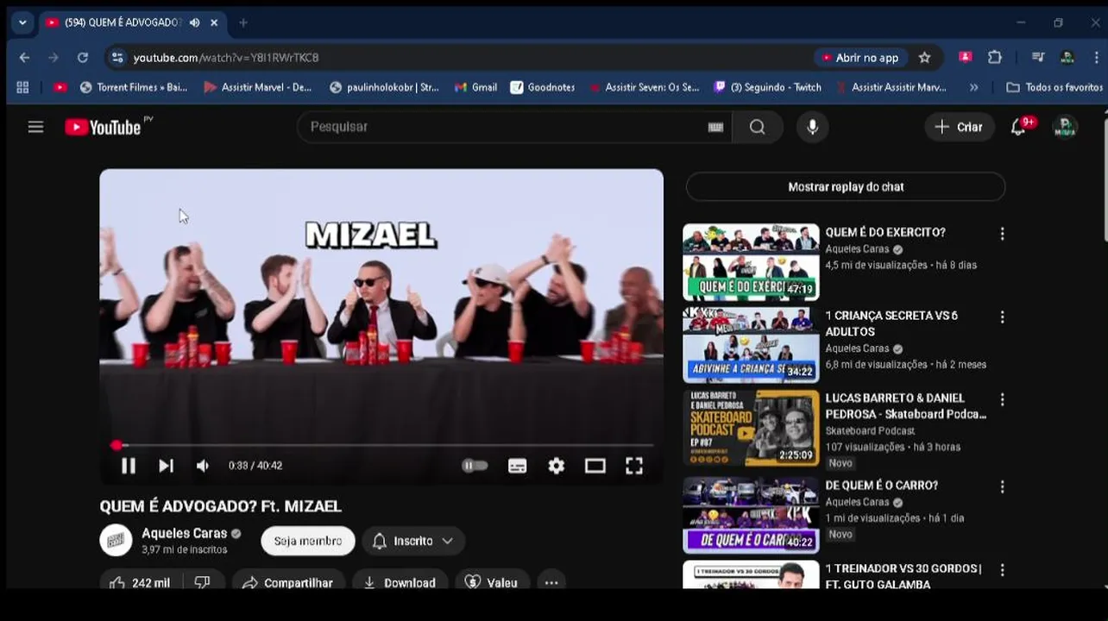Image resolution: width=1108 pixels, height=621 pixels.
Task: Toggle subtitles/closed captions button
Action: pos(517,466)
